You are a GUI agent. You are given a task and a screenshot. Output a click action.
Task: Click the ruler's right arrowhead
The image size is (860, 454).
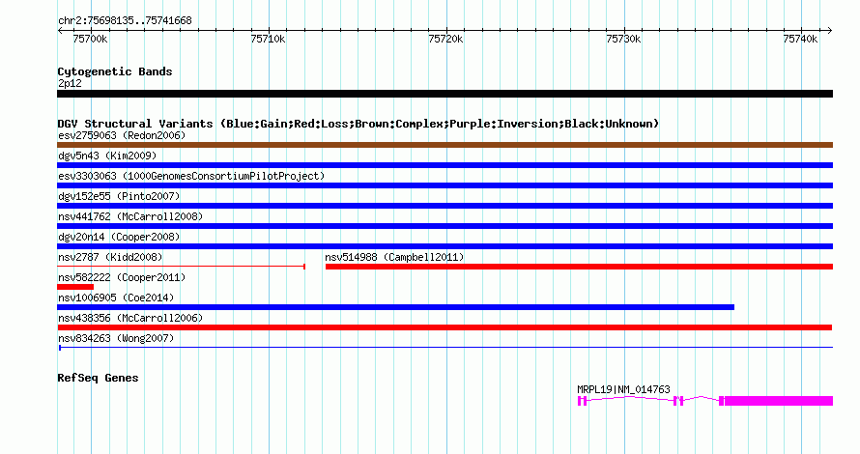(830, 31)
